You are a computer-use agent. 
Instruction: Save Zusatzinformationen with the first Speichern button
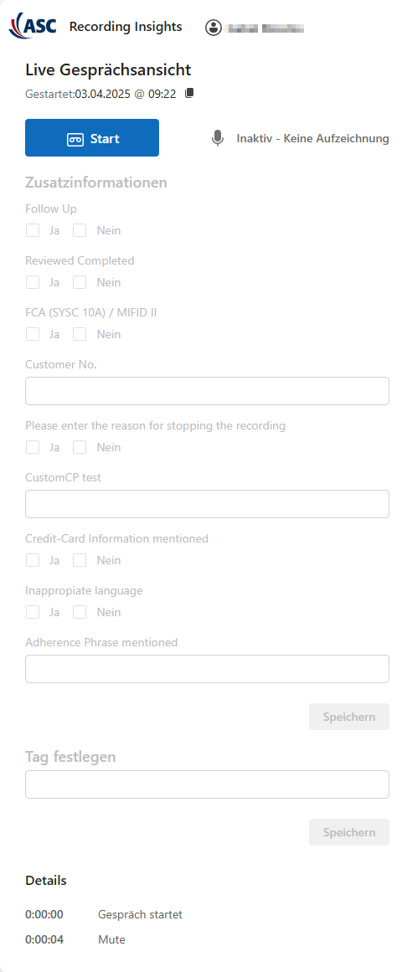348,717
